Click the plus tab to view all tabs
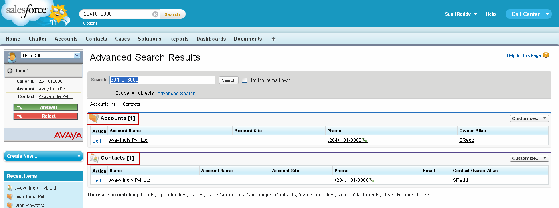Image resolution: width=559 pixels, height=208 pixels. (273, 39)
